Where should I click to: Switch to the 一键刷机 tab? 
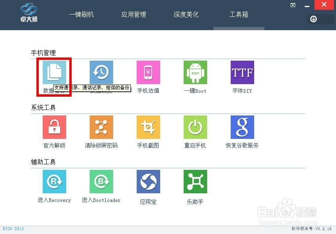(81, 14)
